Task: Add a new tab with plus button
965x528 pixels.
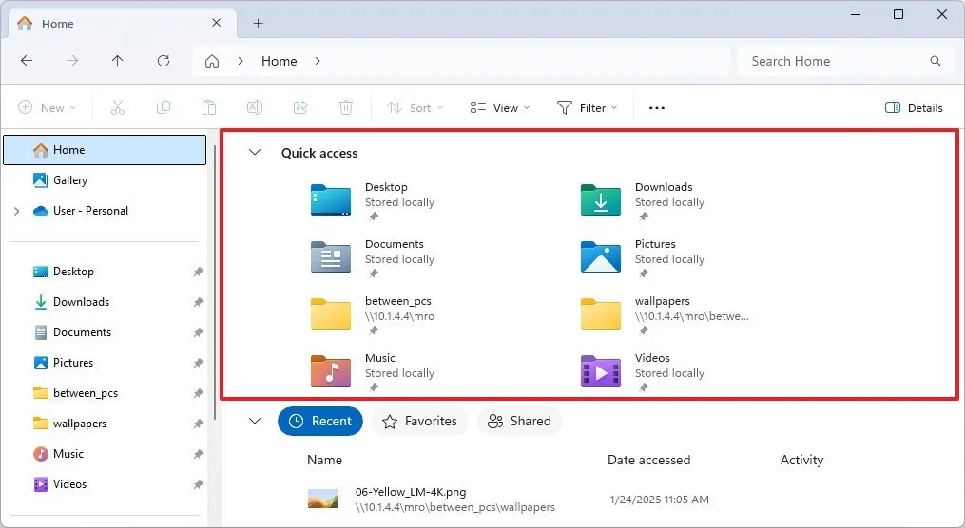Action: (258, 24)
